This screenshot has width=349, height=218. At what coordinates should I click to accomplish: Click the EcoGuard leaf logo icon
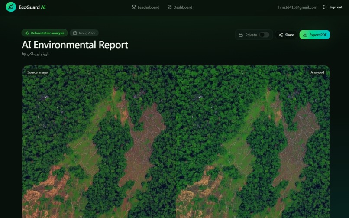pos(11,7)
